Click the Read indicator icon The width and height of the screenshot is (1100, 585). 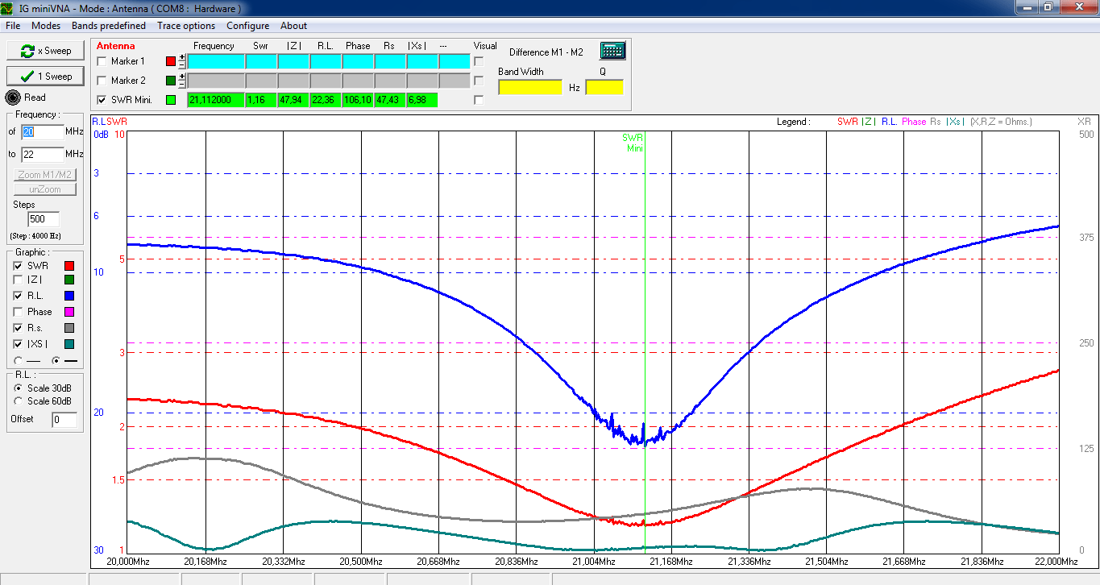pos(13,97)
